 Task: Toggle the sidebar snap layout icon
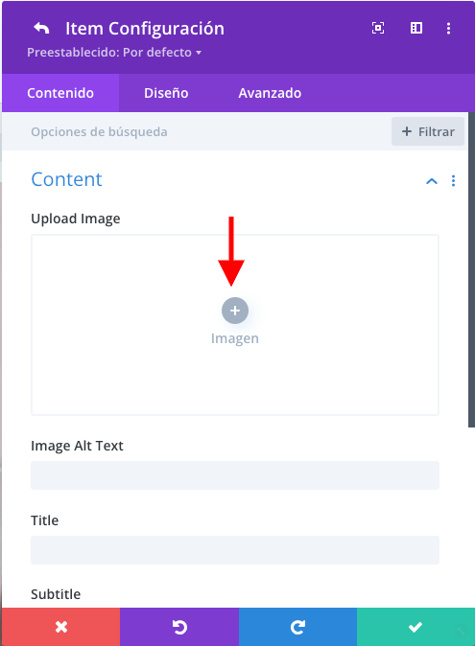[416, 28]
